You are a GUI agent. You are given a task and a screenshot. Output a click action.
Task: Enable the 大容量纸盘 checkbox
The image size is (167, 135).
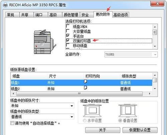click(68, 31)
